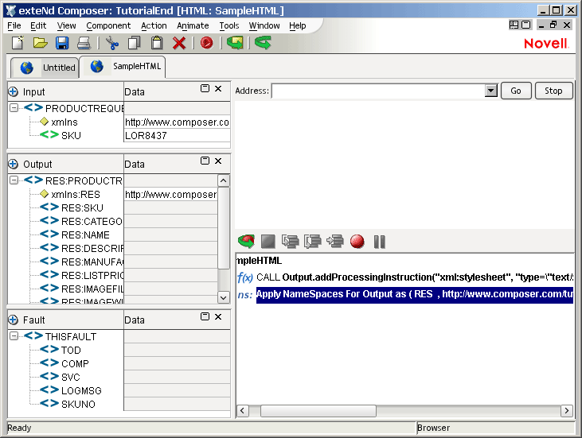The image size is (582, 438).
Task: Click the red Record icon in main toolbar
Action: pyautogui.click(x=207, y=43)
